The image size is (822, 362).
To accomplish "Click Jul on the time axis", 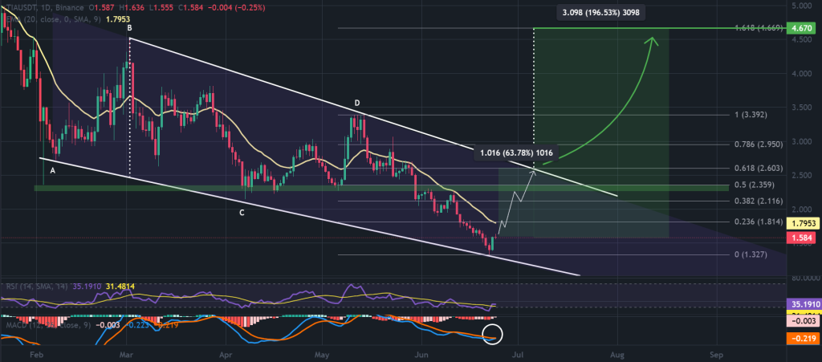I will [x=519, y=354].
